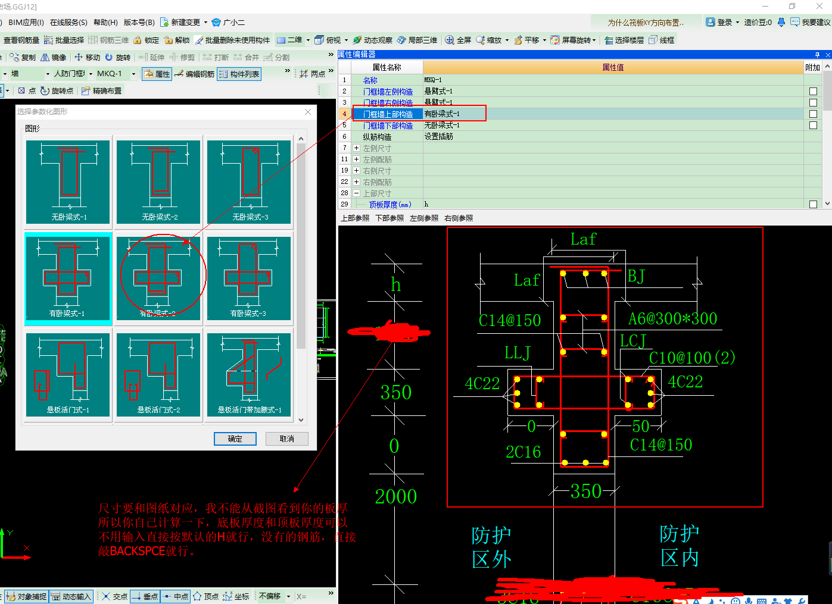
Task: Switch to the 右侧参照 tab
Action: pos(459,218)
